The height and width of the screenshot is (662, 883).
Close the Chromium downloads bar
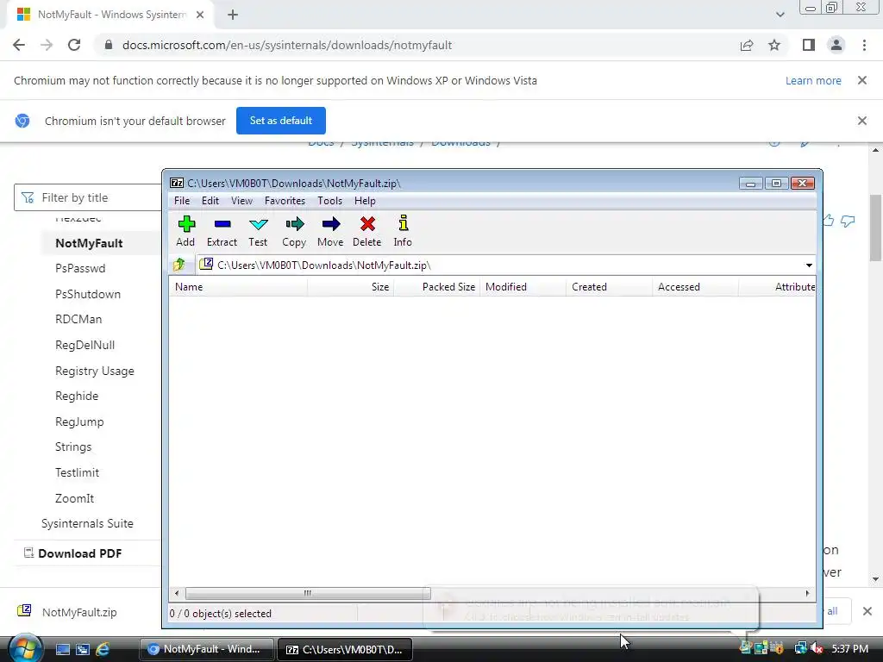[x=867, y=611]
